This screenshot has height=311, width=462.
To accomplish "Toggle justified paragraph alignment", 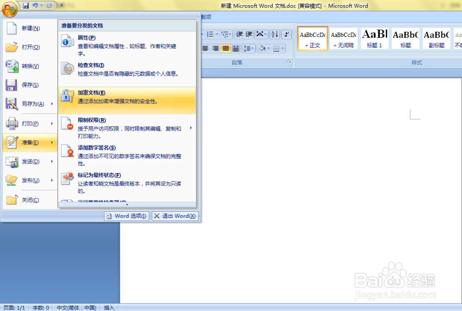I will click(x=225, y=48).
